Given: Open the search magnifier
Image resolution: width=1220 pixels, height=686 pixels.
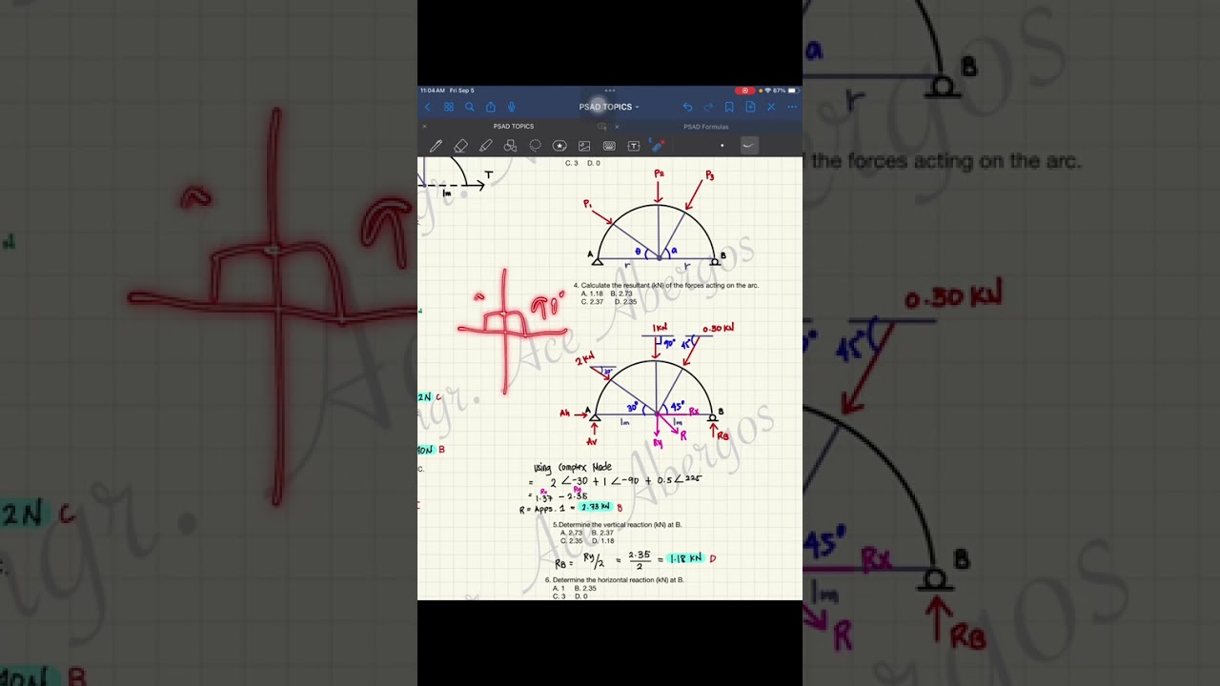Looking at the screenshot, I should tap(469, 107).
